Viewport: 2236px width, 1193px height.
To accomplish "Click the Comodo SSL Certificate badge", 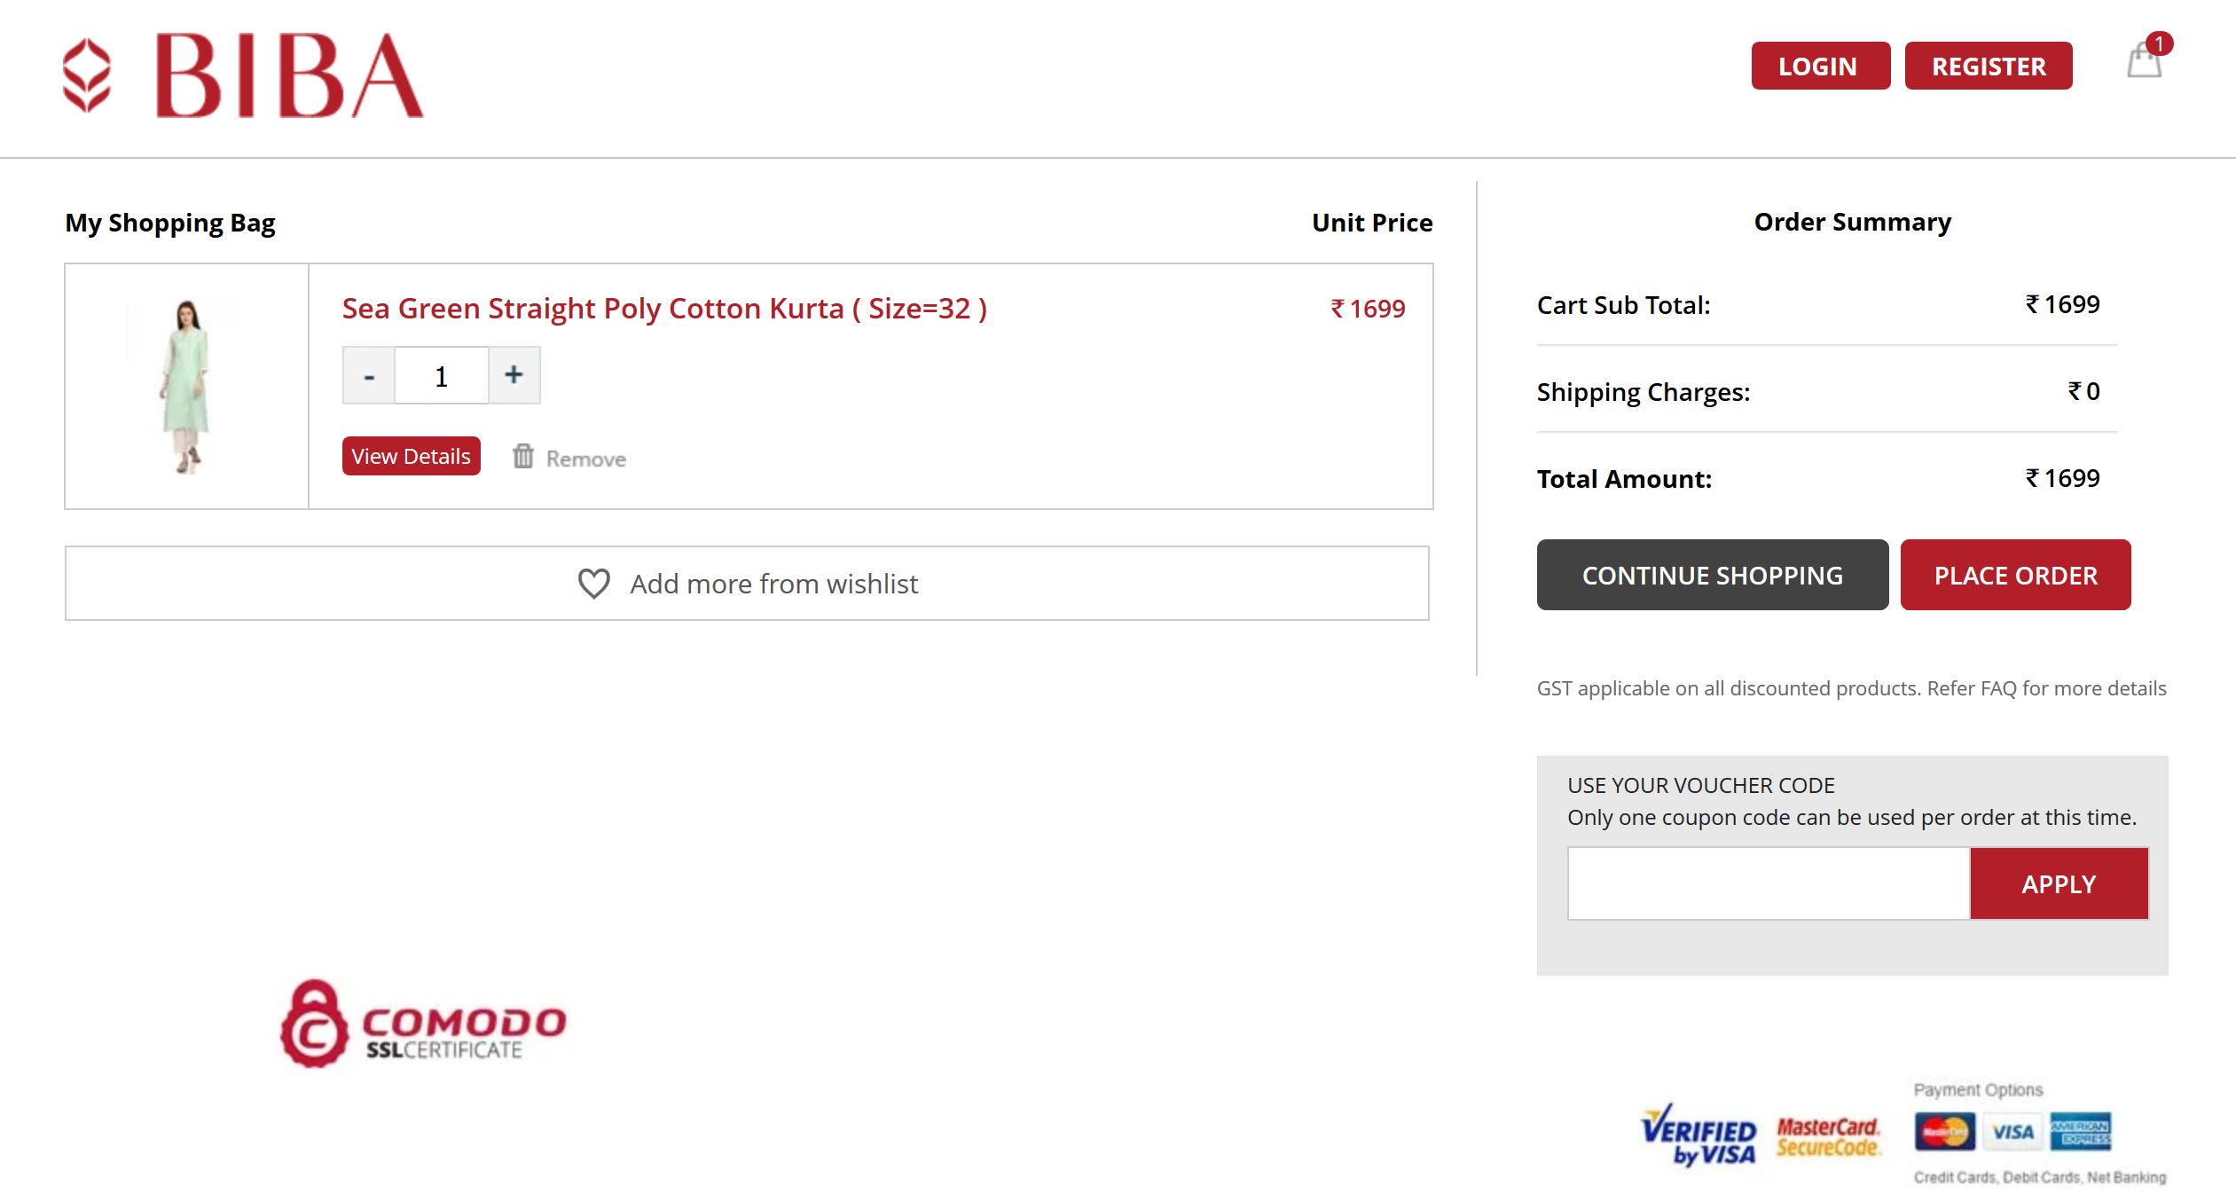I will coord(423,1024).
